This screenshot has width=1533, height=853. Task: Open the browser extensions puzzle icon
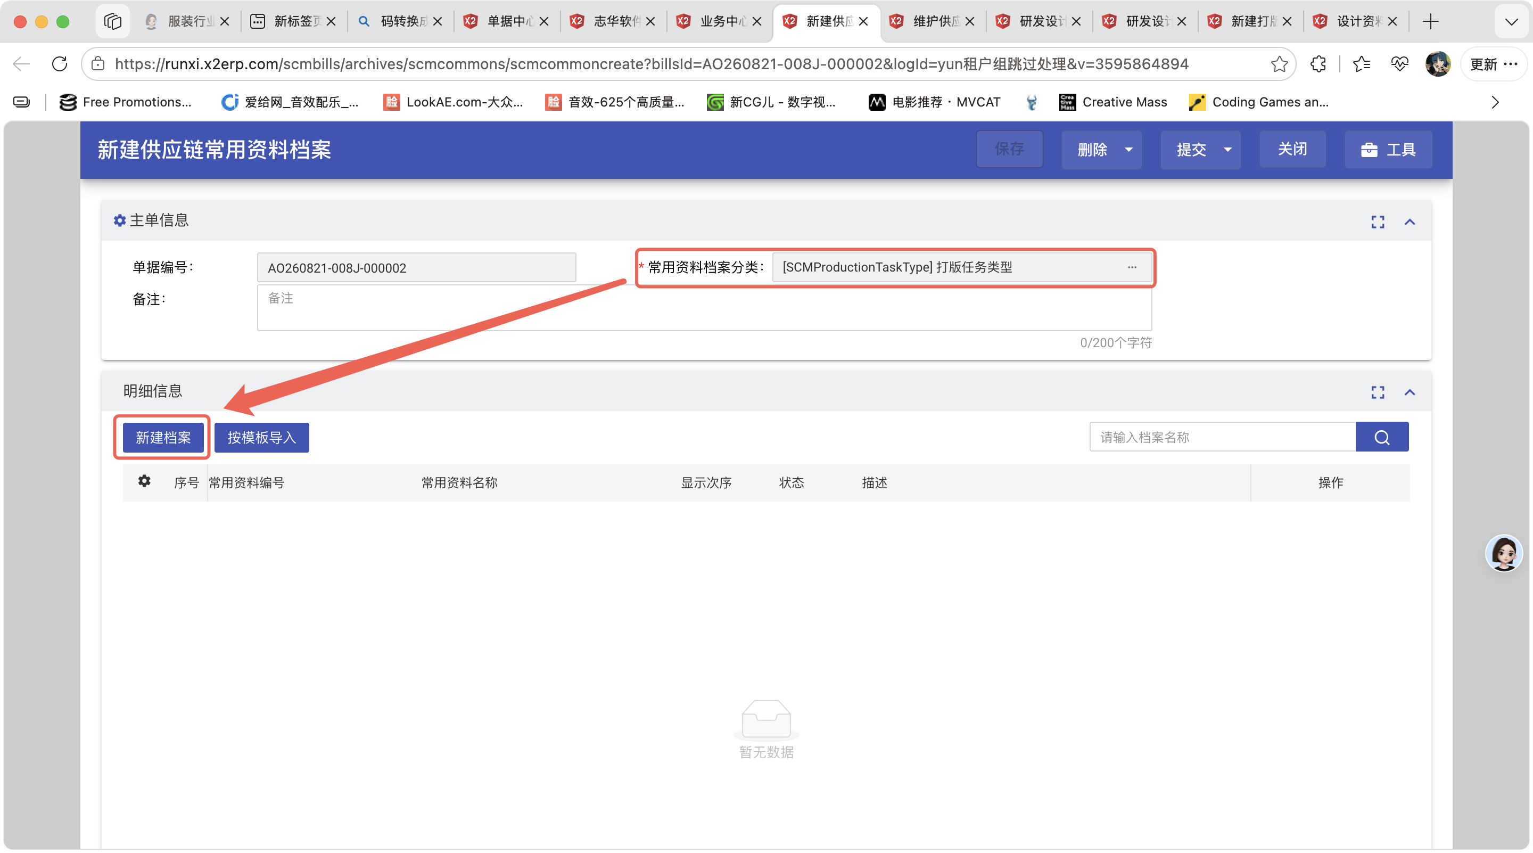[1318, 64]
